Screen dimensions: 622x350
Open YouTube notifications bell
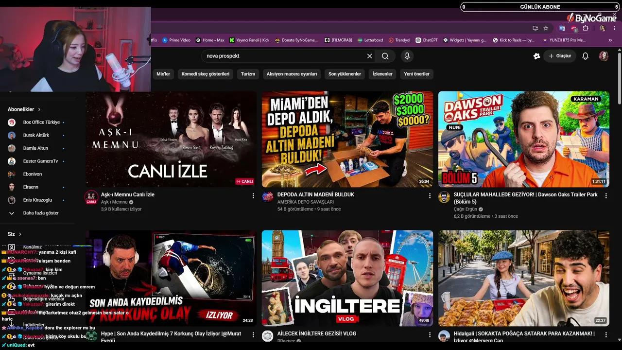pos(586,56)
